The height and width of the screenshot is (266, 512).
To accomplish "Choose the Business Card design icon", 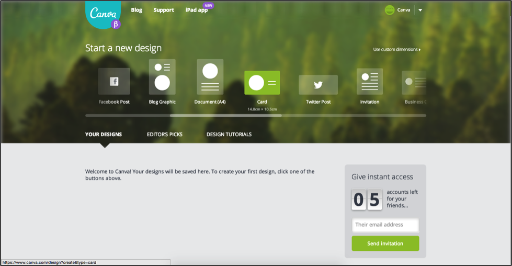I will (x=414, y=82).
